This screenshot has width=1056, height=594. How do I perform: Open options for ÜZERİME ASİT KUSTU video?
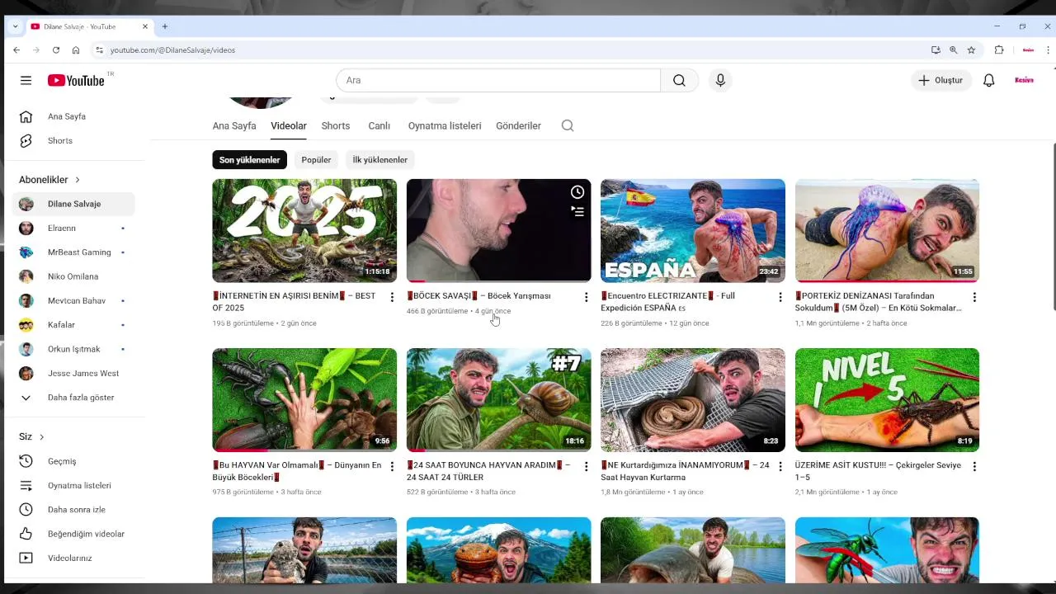click(x=974, y=466)
